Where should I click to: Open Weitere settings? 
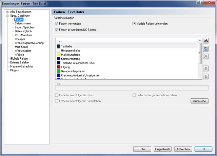pos(19,55)
